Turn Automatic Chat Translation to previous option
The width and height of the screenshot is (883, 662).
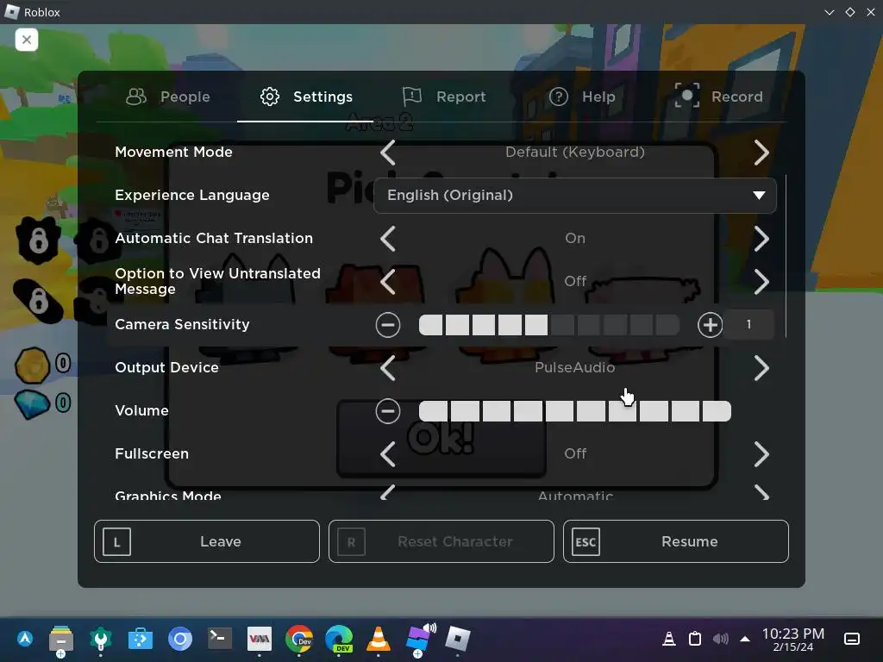pyautogui.click(x=387, y=239)
